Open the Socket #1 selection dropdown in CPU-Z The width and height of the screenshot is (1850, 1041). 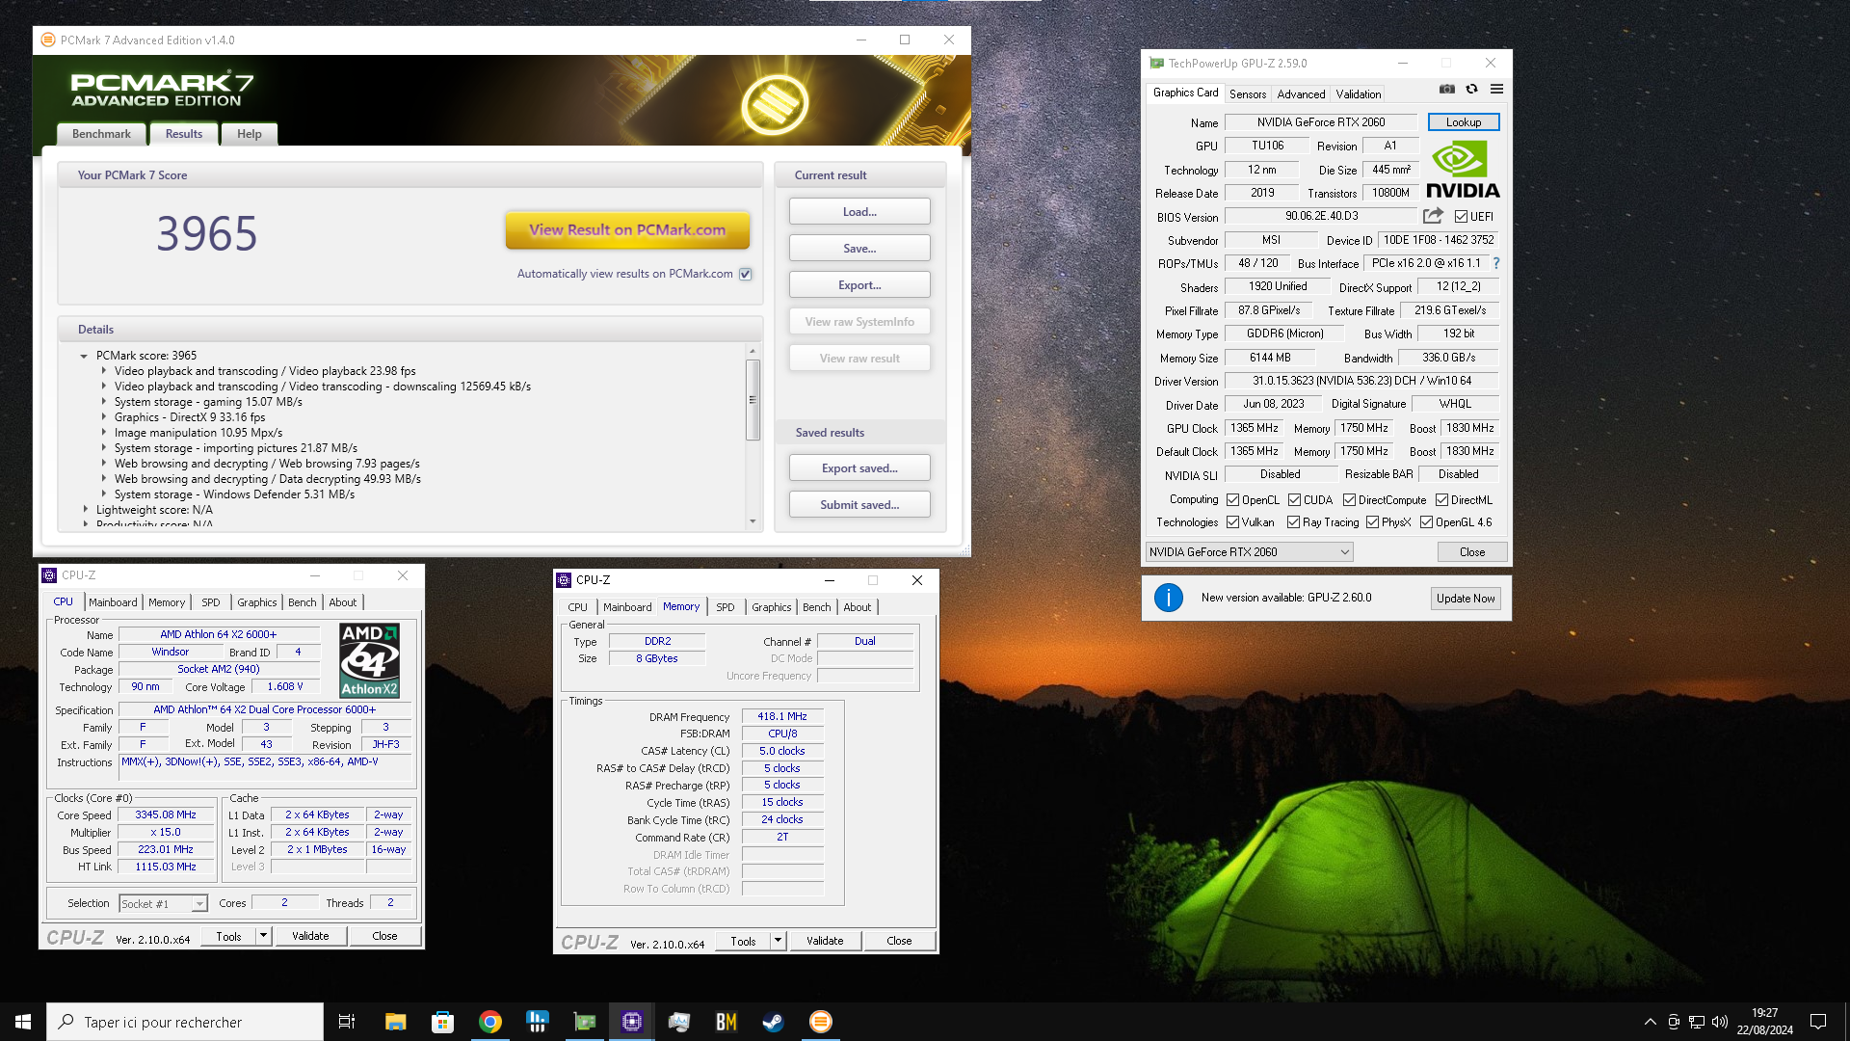[x=163, y=903]
